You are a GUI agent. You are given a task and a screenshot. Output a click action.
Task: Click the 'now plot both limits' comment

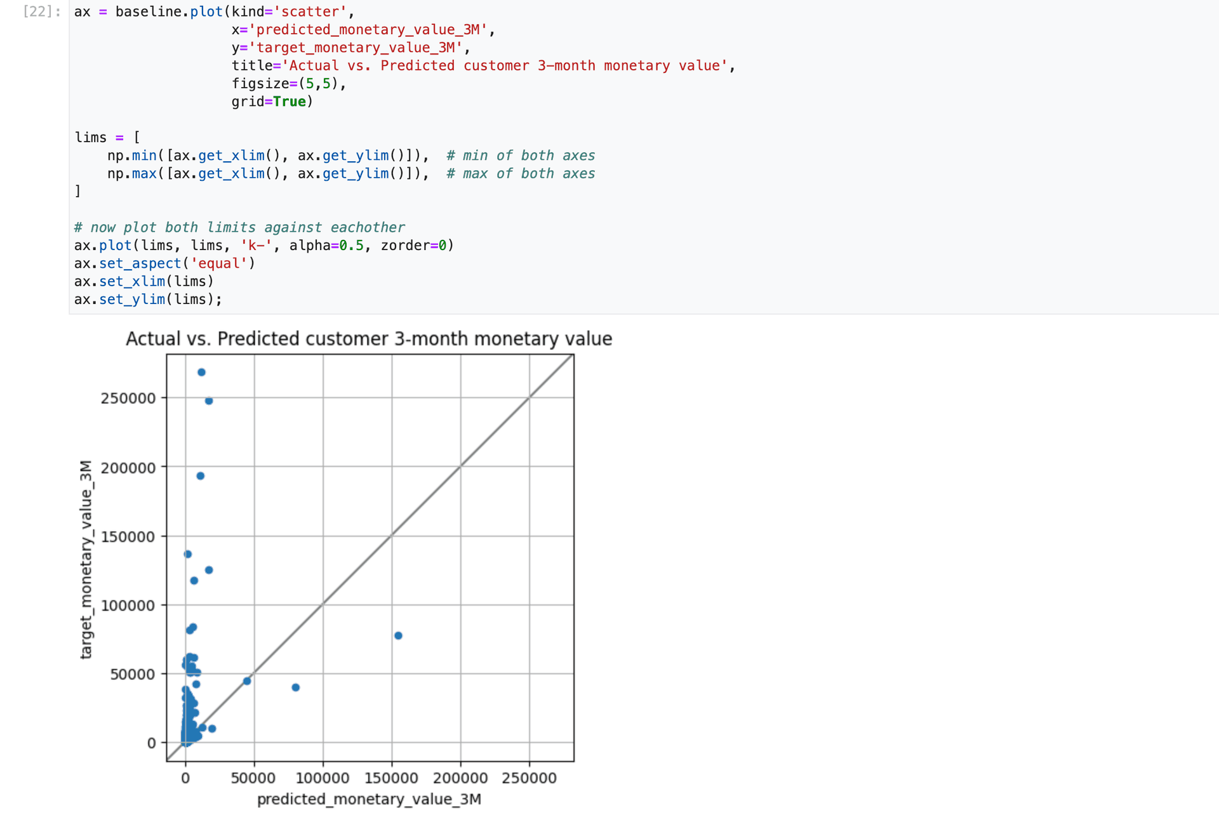click(x=239, y=227)
